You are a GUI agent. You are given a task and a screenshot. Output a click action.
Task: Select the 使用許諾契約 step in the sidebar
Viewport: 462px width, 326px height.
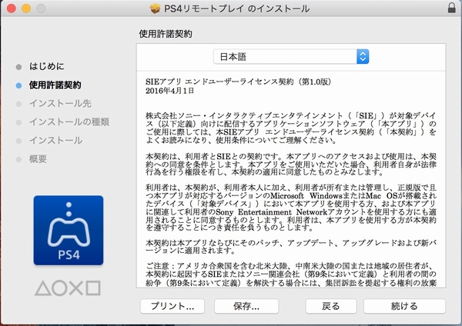(x=55, y=85)
